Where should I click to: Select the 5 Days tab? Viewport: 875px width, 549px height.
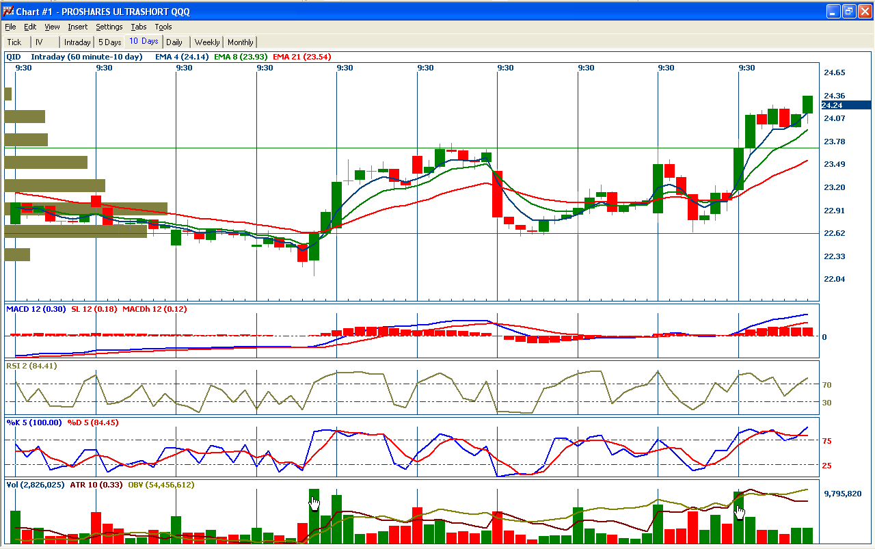pyautogui.click(x=109, y=42)
